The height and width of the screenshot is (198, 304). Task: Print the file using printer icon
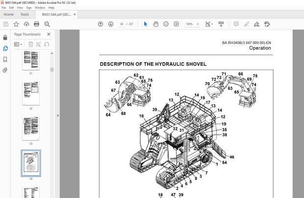pos(37,24)
